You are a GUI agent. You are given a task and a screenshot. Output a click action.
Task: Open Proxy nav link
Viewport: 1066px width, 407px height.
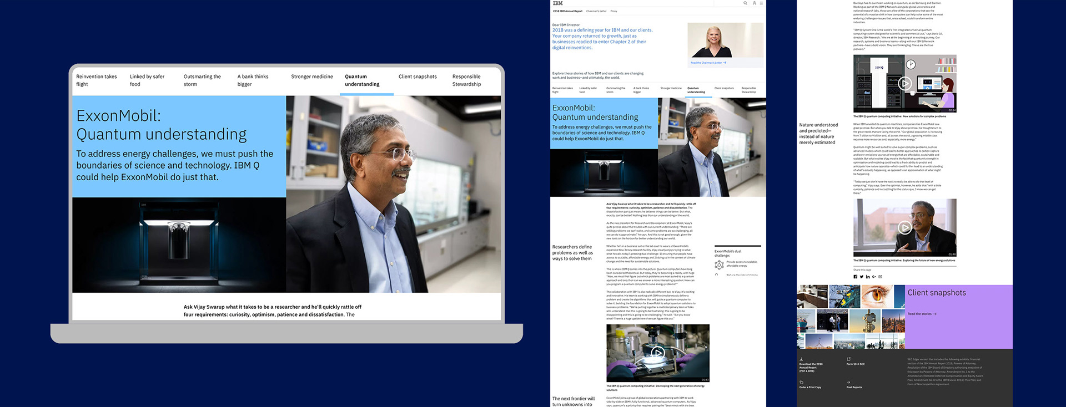pos(614,11)
